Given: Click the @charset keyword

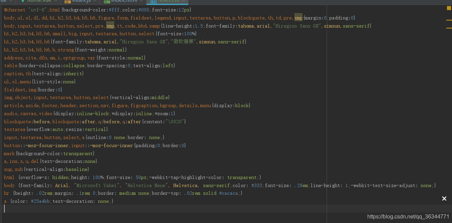Looking at the screenshot, I should click(15, 10).
